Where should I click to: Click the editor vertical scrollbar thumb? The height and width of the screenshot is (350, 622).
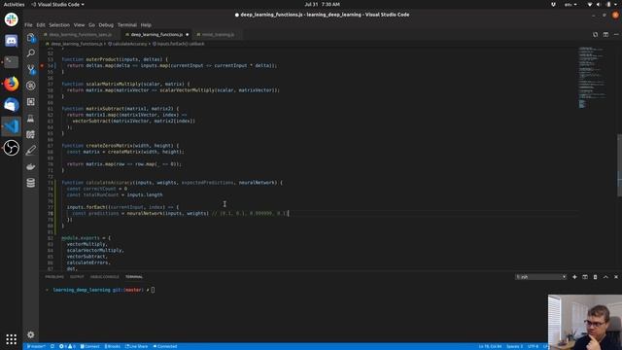pyautogui.click(x=620, y=165)
